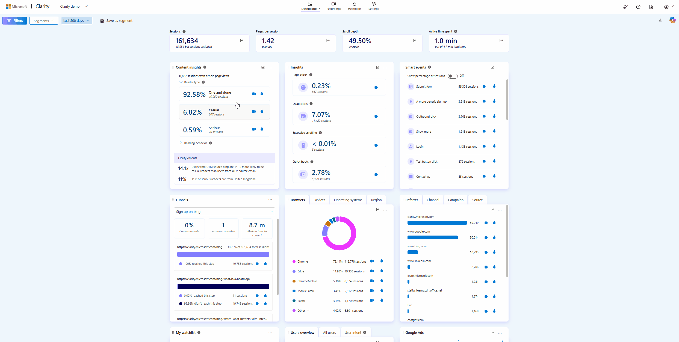This screenshot has width=679, height=342.
Task: Enable Show percentage of sessions
Action: [x=452, y=76]
